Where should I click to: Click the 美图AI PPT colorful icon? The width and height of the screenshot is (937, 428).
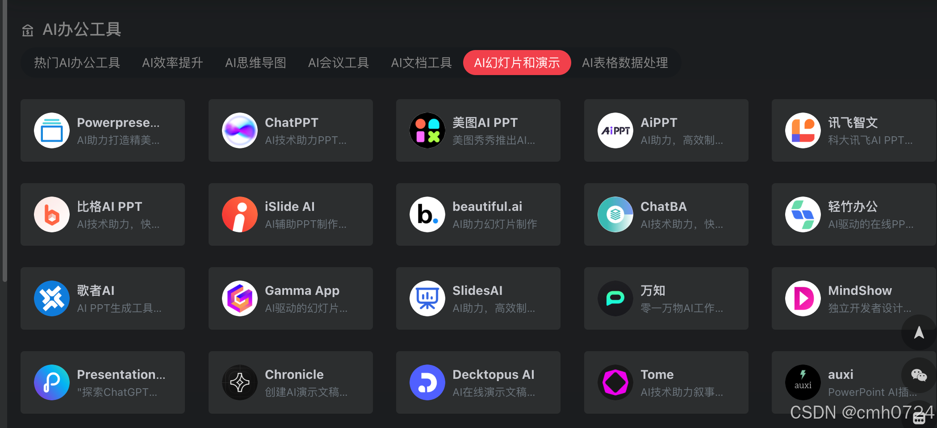click(x=427, y=130)
